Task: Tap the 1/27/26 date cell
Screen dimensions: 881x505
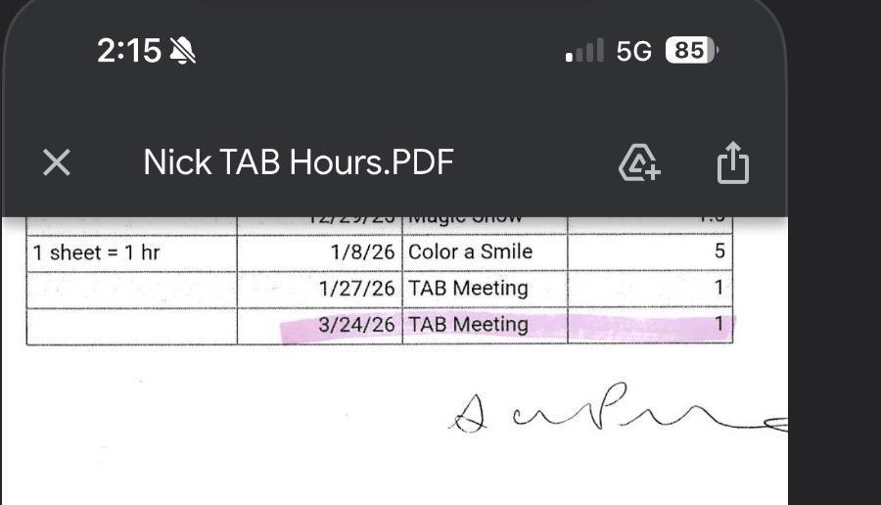Action: [x=356, y=288]
